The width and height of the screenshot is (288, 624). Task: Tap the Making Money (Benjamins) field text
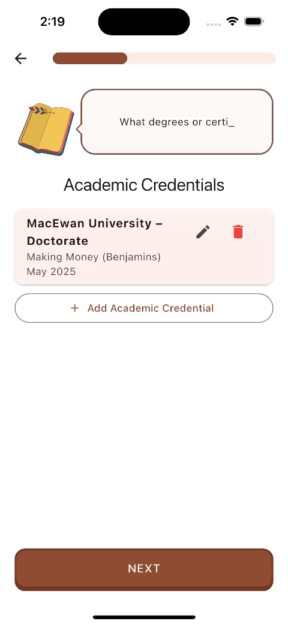94,257
